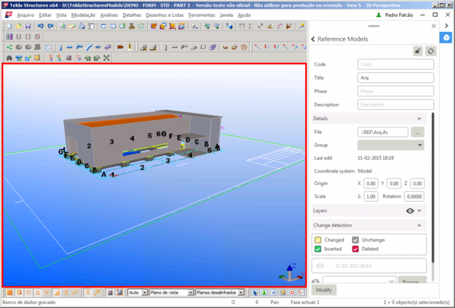
Task: Go back using Reference Models arrow
Action: pyautogui.click(x=313, y=39)
